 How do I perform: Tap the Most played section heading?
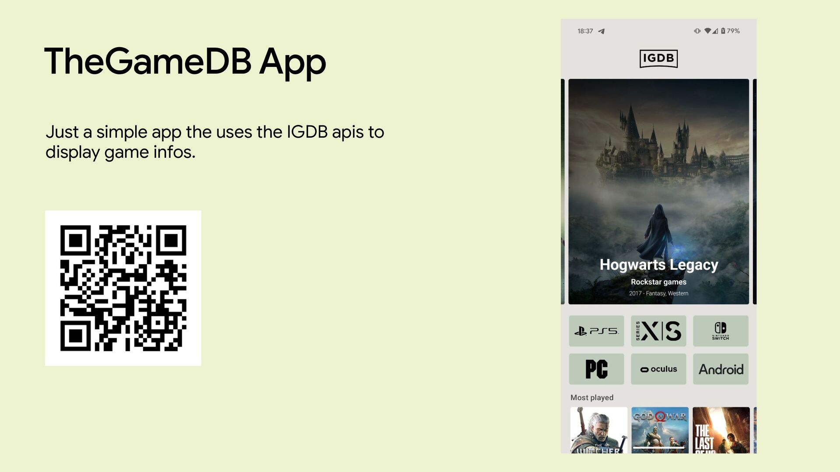tap(591, 397)
